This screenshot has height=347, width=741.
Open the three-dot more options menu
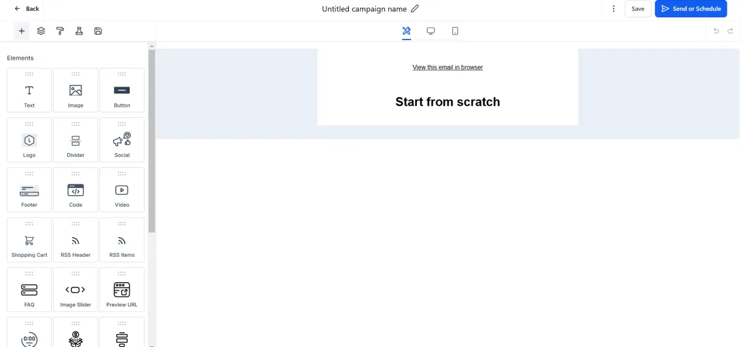[614, 9]
